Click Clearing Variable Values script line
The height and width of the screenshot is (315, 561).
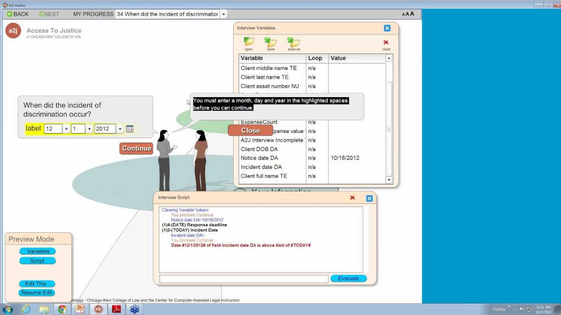[185, 210]
